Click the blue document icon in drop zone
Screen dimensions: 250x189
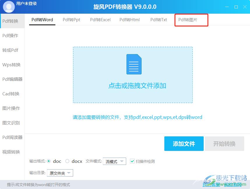[134, 64]
